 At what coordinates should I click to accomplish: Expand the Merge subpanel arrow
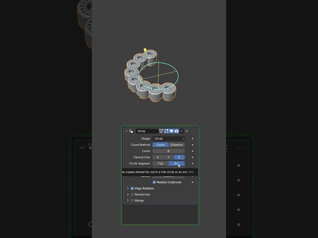(128, 200)
